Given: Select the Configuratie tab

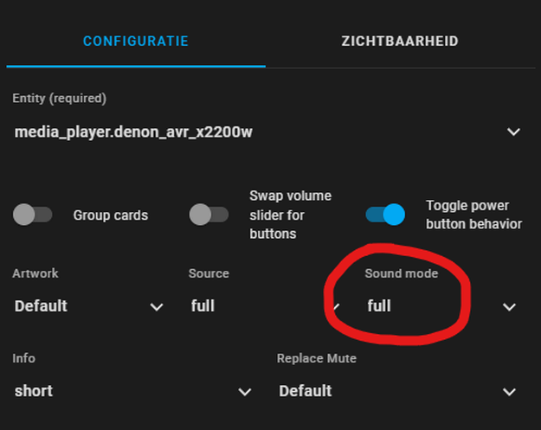Looking at the screenshot, I should pyautogui.click(x=136, y=41).
